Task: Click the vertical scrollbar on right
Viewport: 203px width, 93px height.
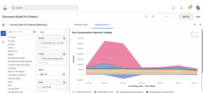Action: point(202,51)
